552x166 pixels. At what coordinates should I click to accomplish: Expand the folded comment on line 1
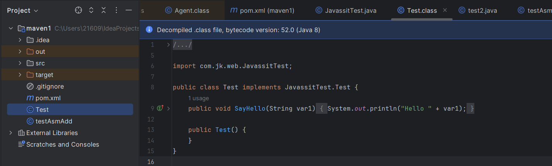[x=168, y=45]
